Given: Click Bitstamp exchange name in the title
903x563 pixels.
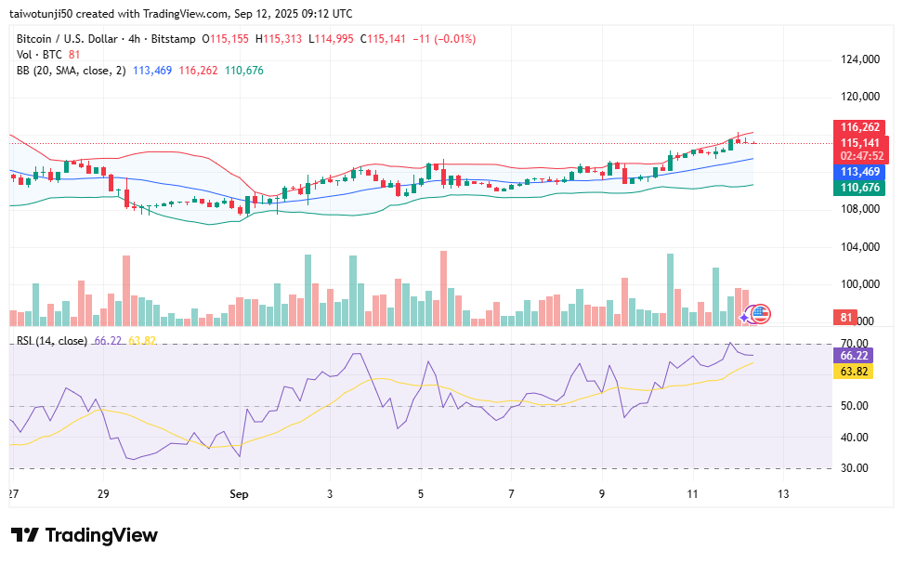Looking at the screenshot, I should [x=174, y=39].
